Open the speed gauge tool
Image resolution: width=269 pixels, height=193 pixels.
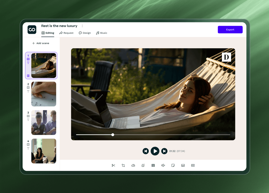133,165
